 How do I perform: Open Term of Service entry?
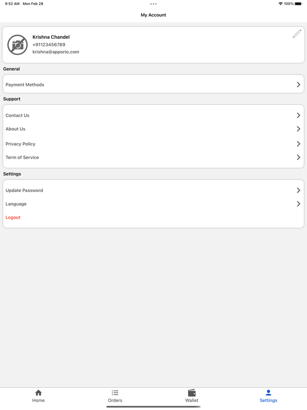pyautogui.click(x=22, y=158)
